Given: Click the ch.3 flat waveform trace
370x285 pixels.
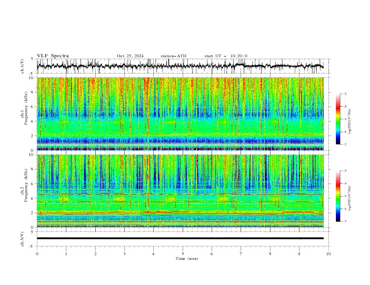Looking at the screenshot, I should pyautogui.click(x=180, y=238).
